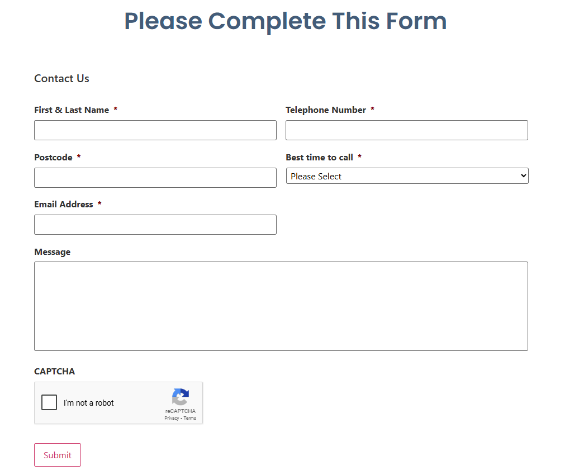This screenshot has height=475, width=579.
Task: Place cursor in the Message text area
Action: (281, 306)
